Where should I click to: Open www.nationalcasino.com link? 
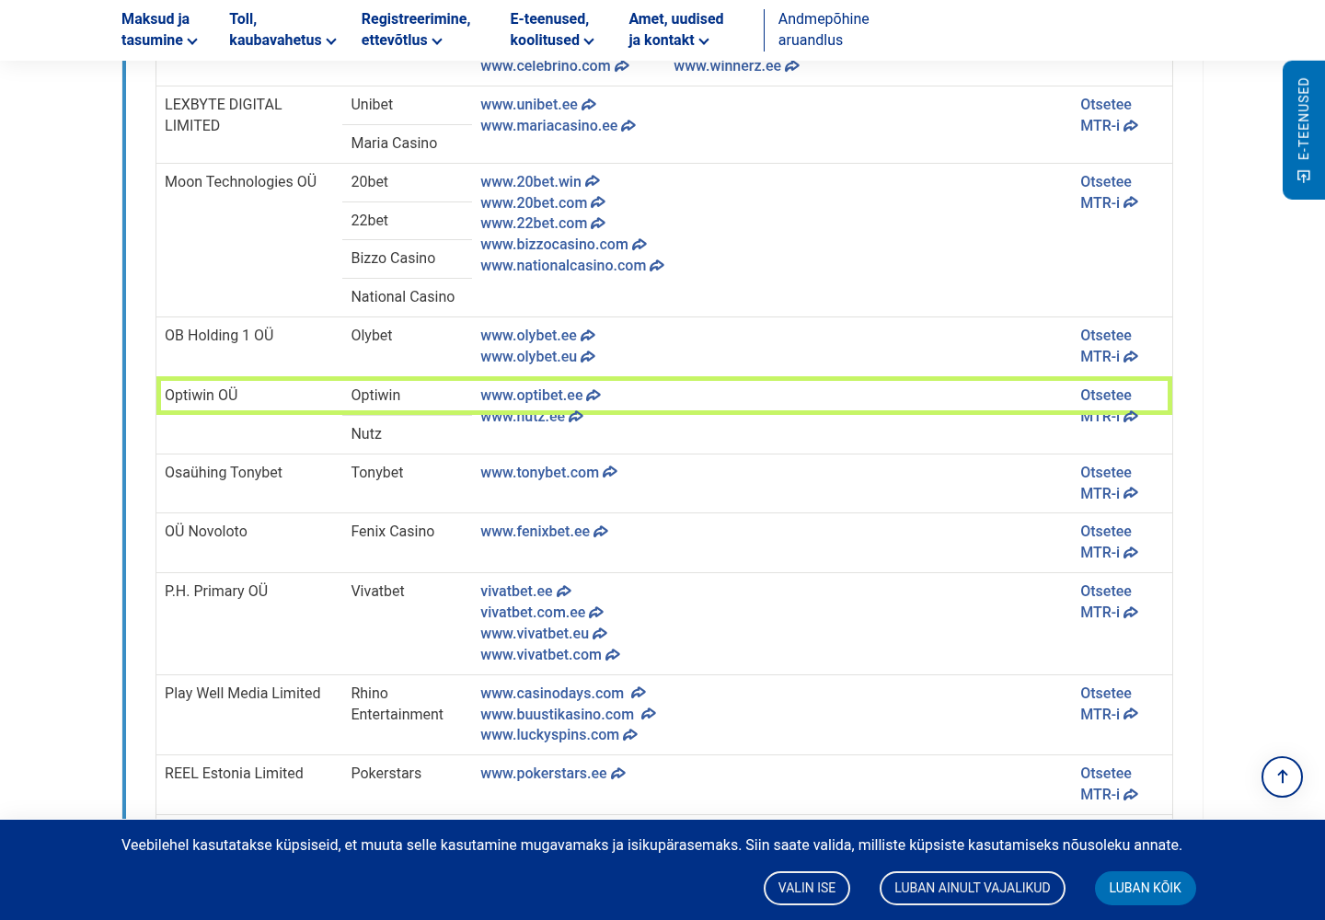(572, 266)
